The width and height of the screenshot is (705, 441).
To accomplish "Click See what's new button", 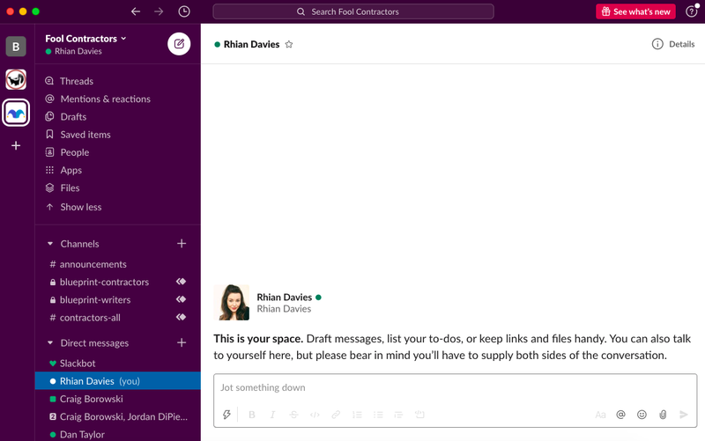I will click(x=635, y=11).
